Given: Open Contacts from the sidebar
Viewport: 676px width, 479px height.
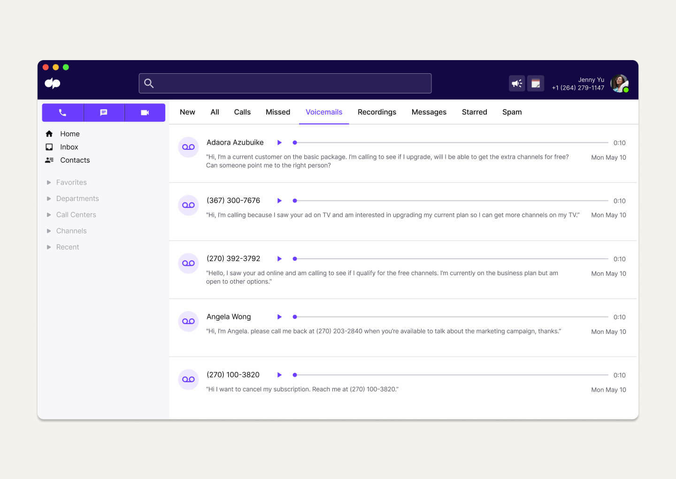Looking at the screenshot, I should (75, 160).
